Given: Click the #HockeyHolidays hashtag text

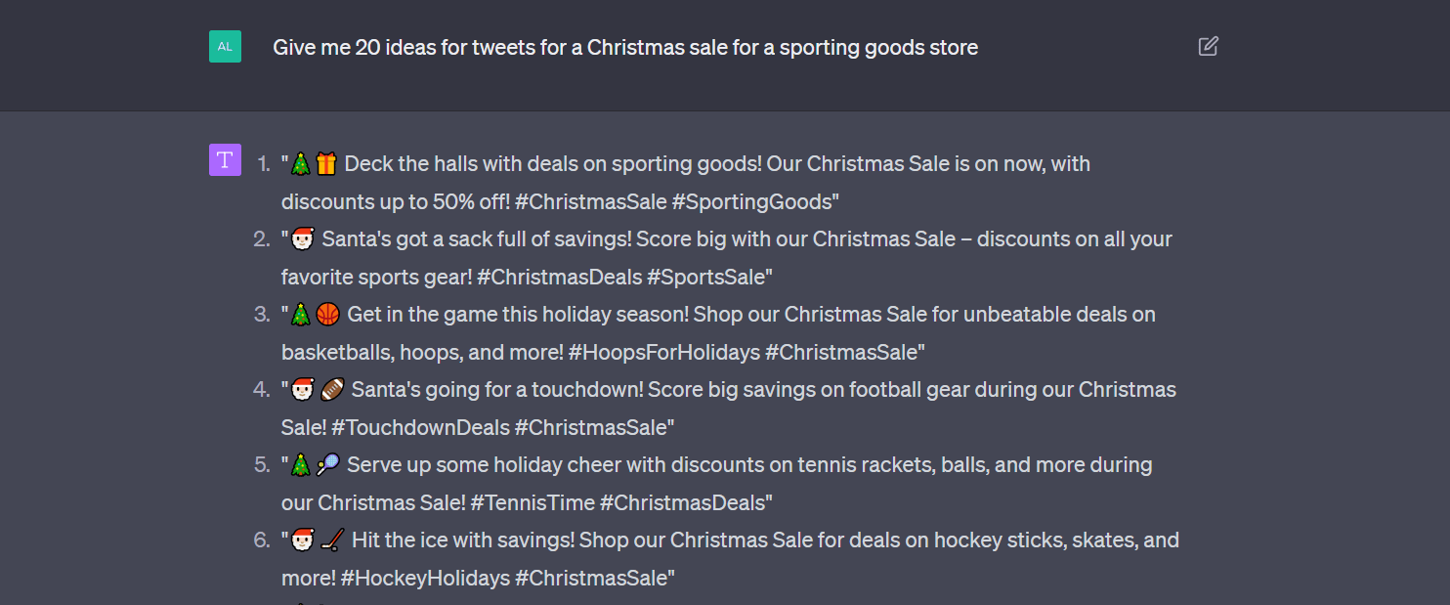Looking at the screenshot, I should coord(424,579).
